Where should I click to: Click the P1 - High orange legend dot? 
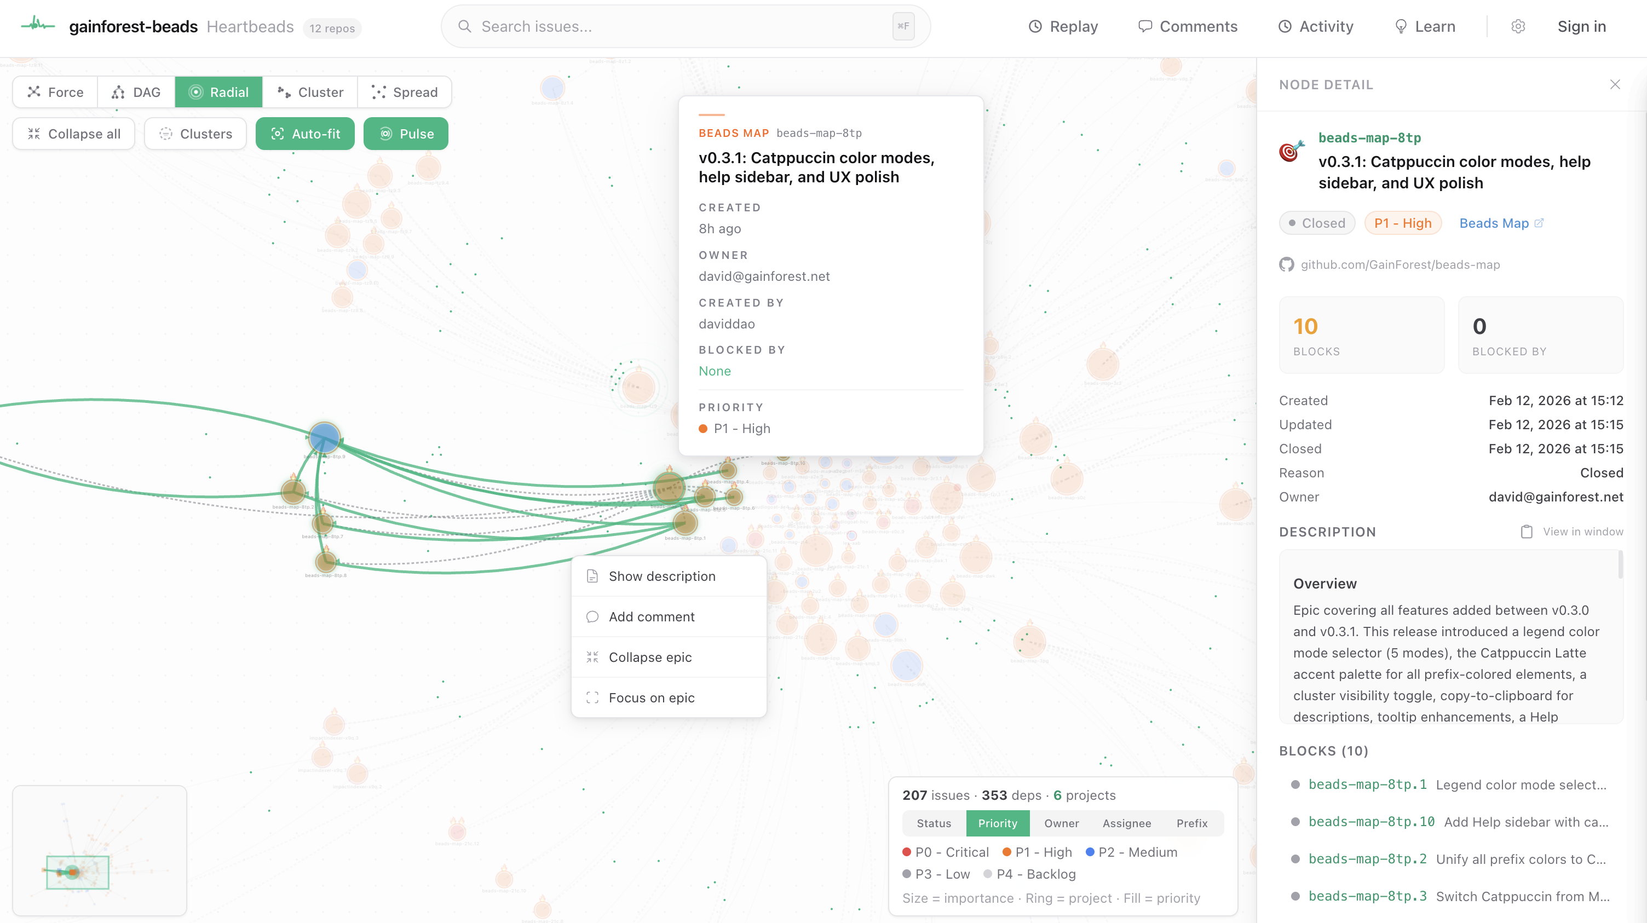[1007, 852]
